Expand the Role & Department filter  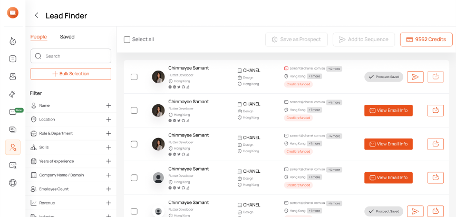click(109, 133)
